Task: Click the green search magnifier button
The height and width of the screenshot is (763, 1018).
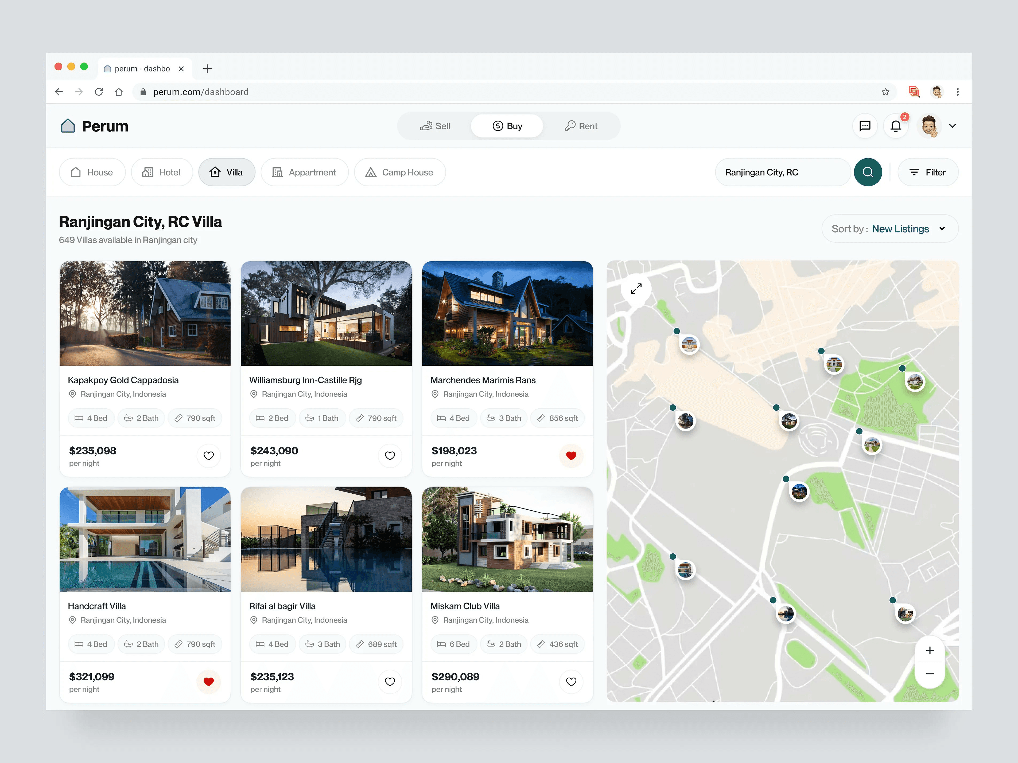Action: pos(868,172)
